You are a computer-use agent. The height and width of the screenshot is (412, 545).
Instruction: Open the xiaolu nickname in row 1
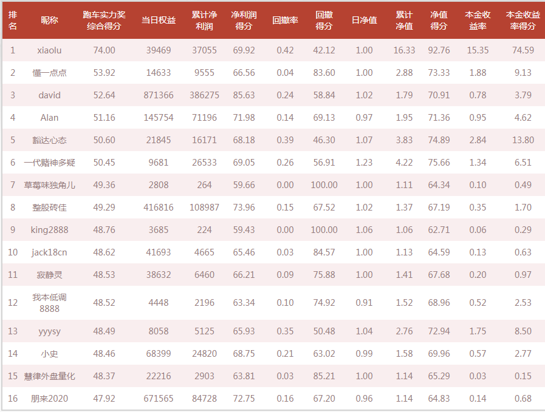(x=49, y=50)
